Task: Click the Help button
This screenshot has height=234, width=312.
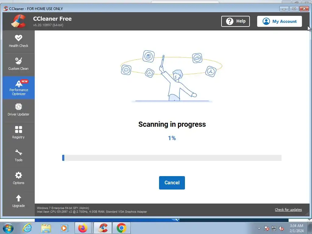Action: [236, 21]
